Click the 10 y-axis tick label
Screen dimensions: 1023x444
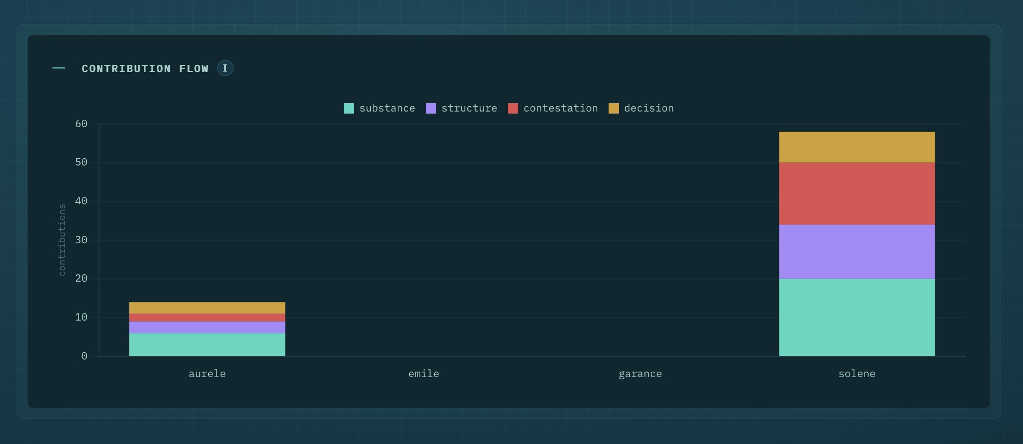(x=81, y=317)
